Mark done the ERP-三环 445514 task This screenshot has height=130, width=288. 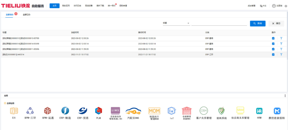tap(273, 54)
